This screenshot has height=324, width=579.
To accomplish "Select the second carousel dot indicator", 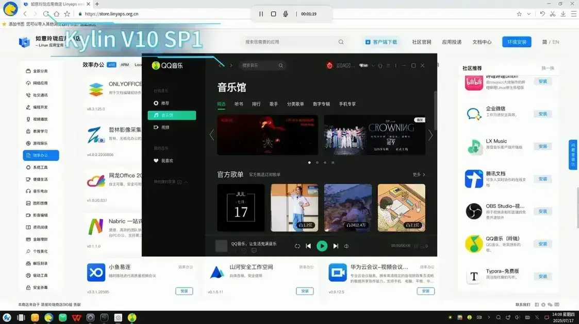I will (317, 163).
